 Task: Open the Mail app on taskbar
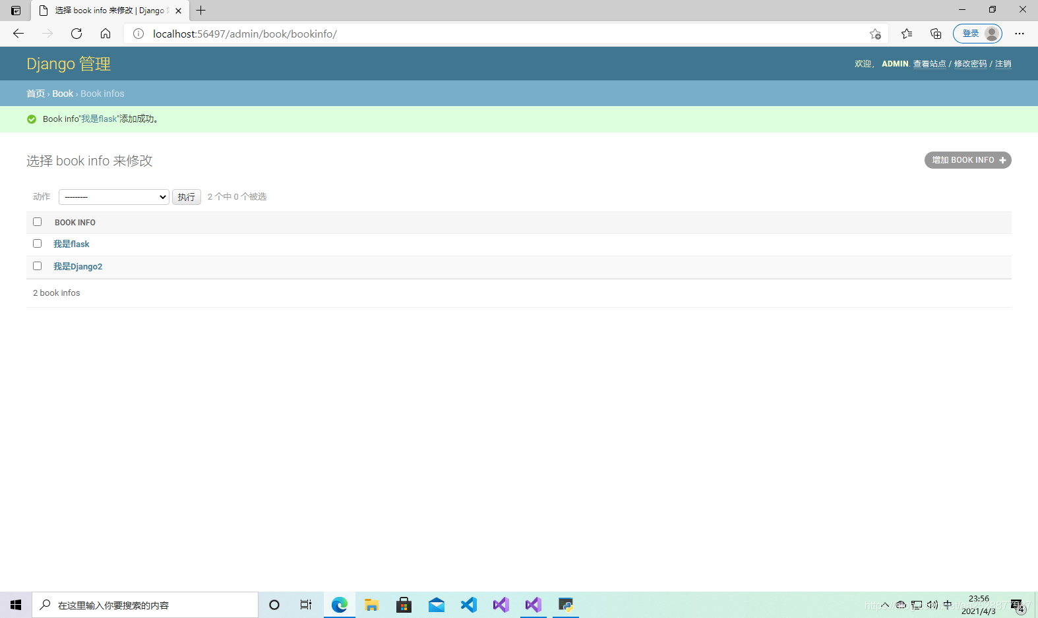[x=437, y=605]
